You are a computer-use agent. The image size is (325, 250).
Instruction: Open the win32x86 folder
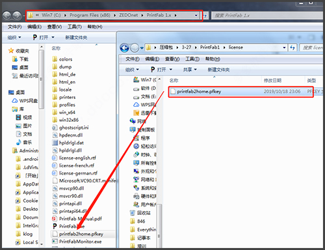66,120
